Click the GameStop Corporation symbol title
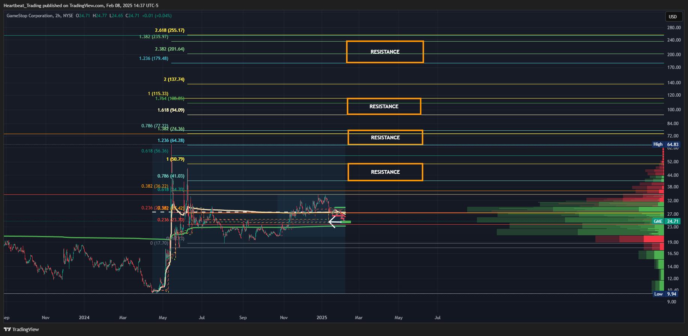This screenshot has height=336, width=688. pos(30,16)
